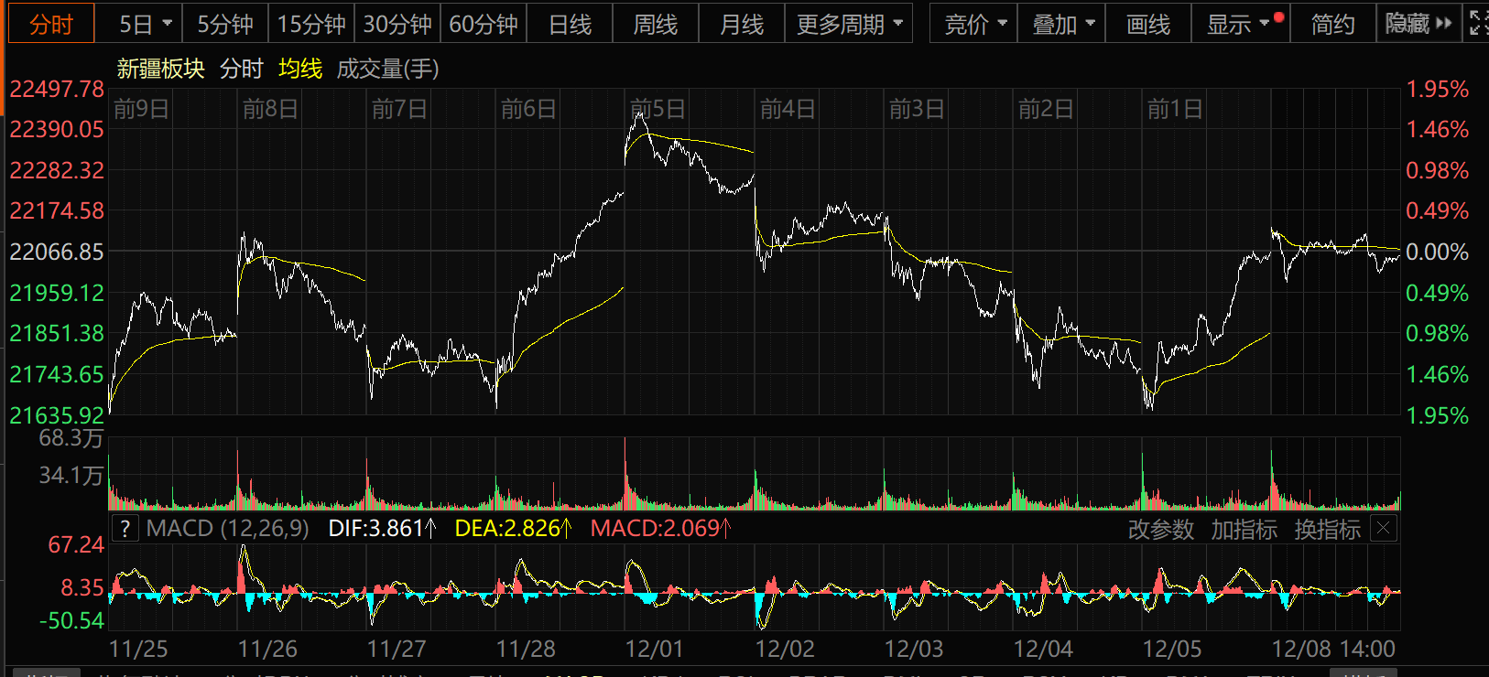Click the 12/01 date marker on timeline
Screen dimensions: 1489x677
click(x=653, y=649)
